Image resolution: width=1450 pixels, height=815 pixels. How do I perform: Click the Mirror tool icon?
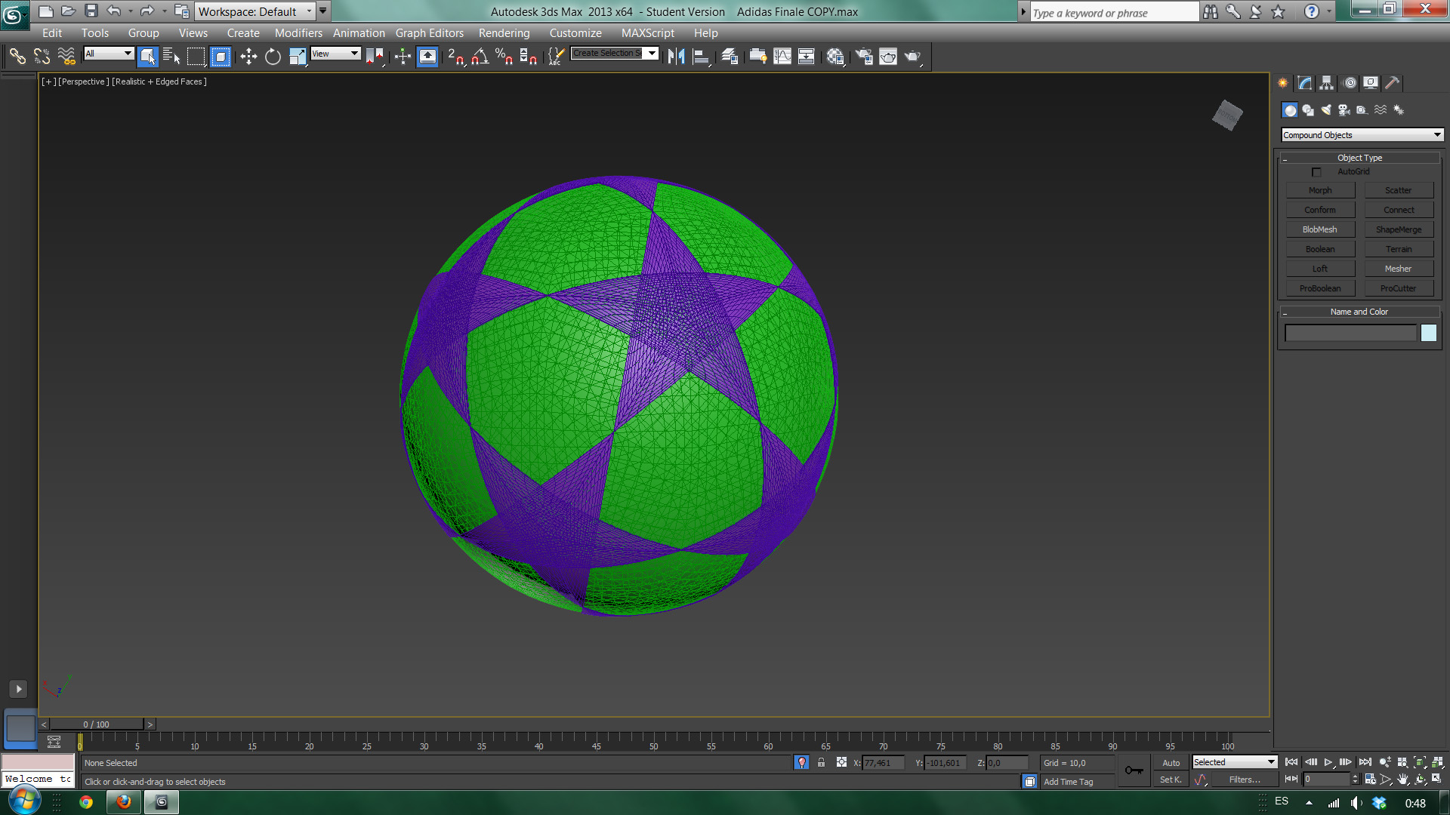676,57
